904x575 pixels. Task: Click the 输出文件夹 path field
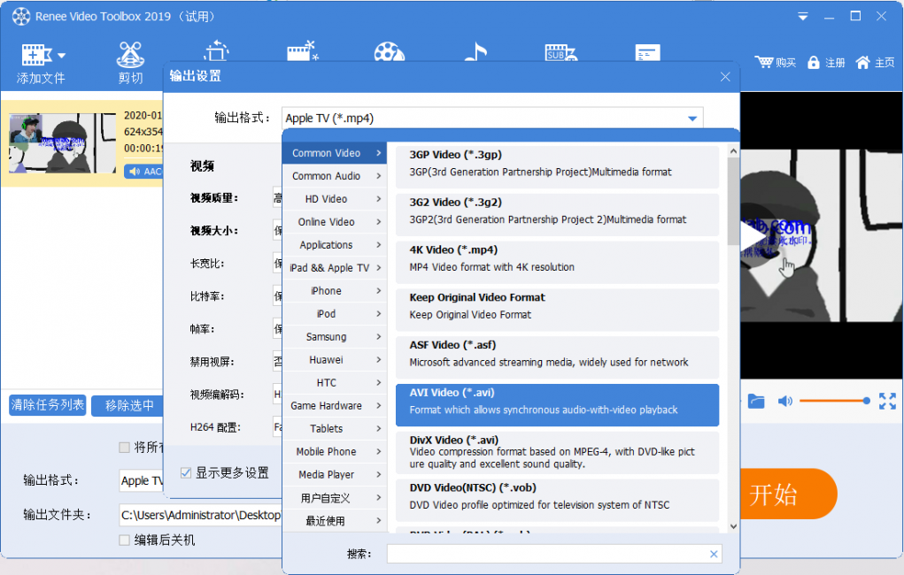point(200,515)
